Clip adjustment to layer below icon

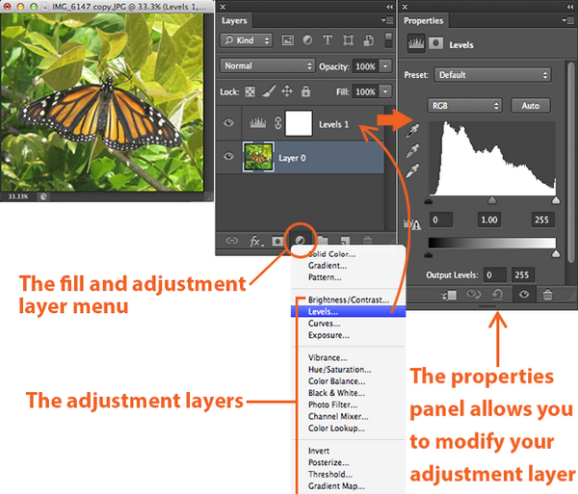449,295
